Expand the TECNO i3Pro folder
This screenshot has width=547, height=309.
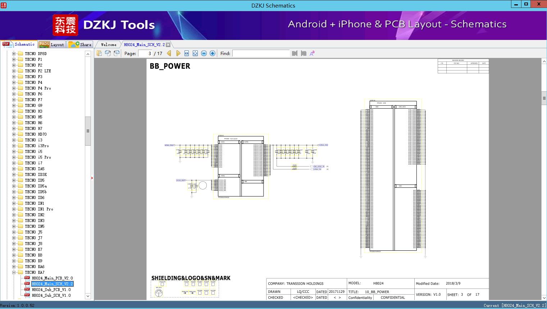coord(14,146)
